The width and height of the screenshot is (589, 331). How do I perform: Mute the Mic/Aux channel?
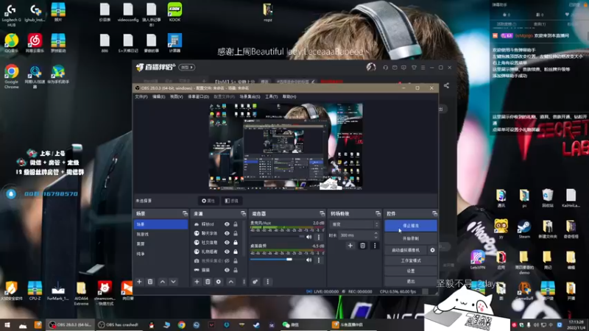tap(308, 237)
